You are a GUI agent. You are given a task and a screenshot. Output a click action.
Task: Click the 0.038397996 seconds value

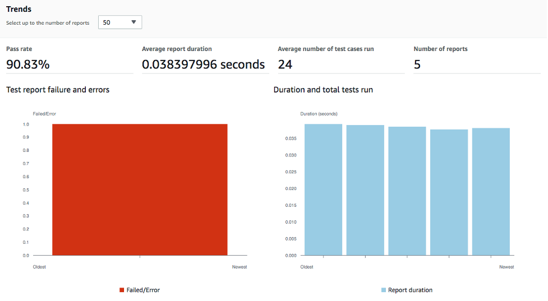point(204,64)
